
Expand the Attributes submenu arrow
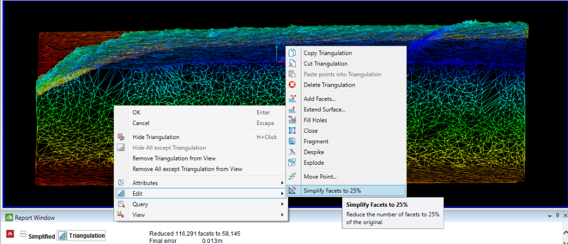coord(283,183)
